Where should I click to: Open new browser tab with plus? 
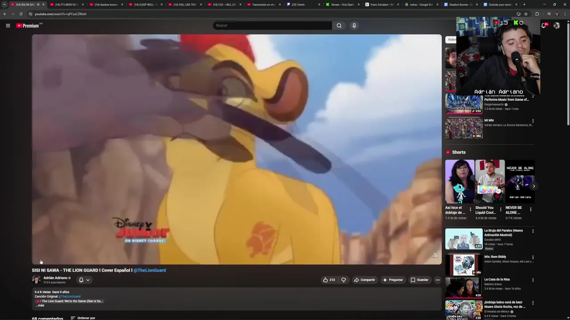pos(524,4)
